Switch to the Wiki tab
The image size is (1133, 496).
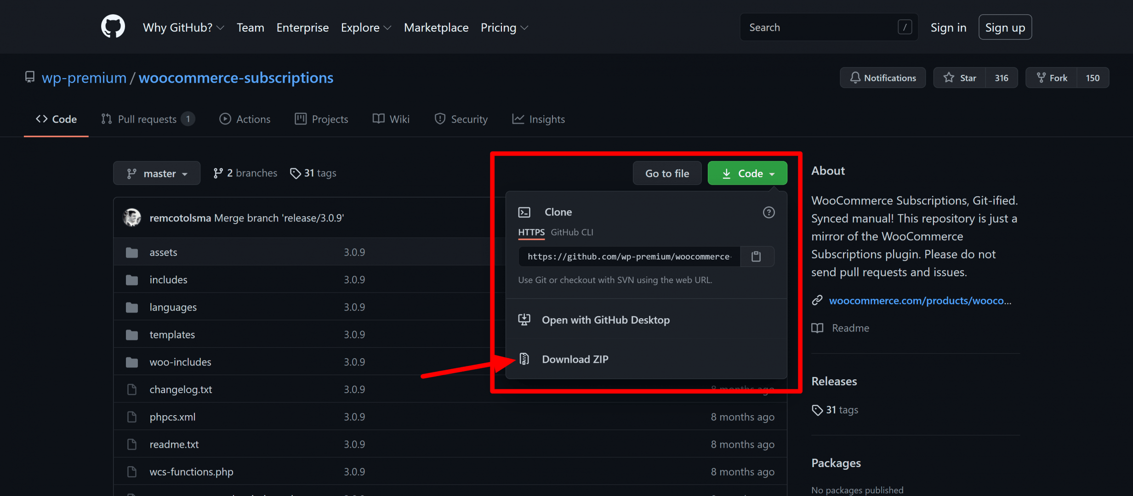(391, 119)
